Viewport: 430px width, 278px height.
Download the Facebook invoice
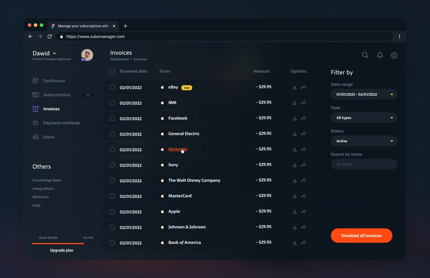tap(294, 118)
